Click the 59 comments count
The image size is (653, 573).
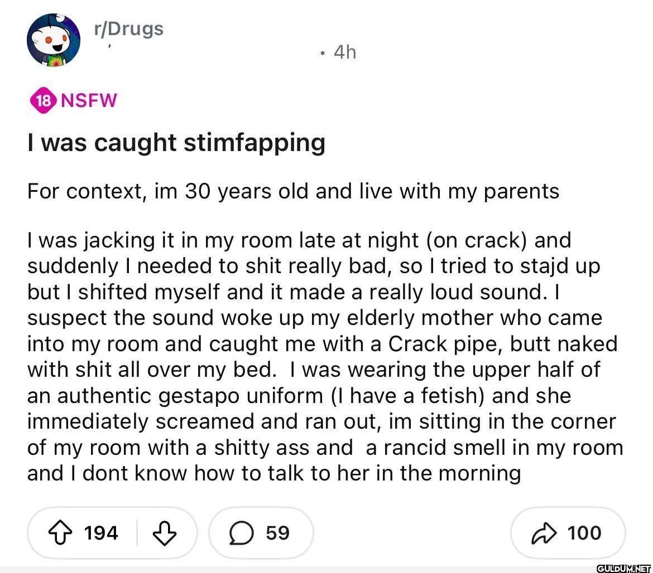coord(277,533)
